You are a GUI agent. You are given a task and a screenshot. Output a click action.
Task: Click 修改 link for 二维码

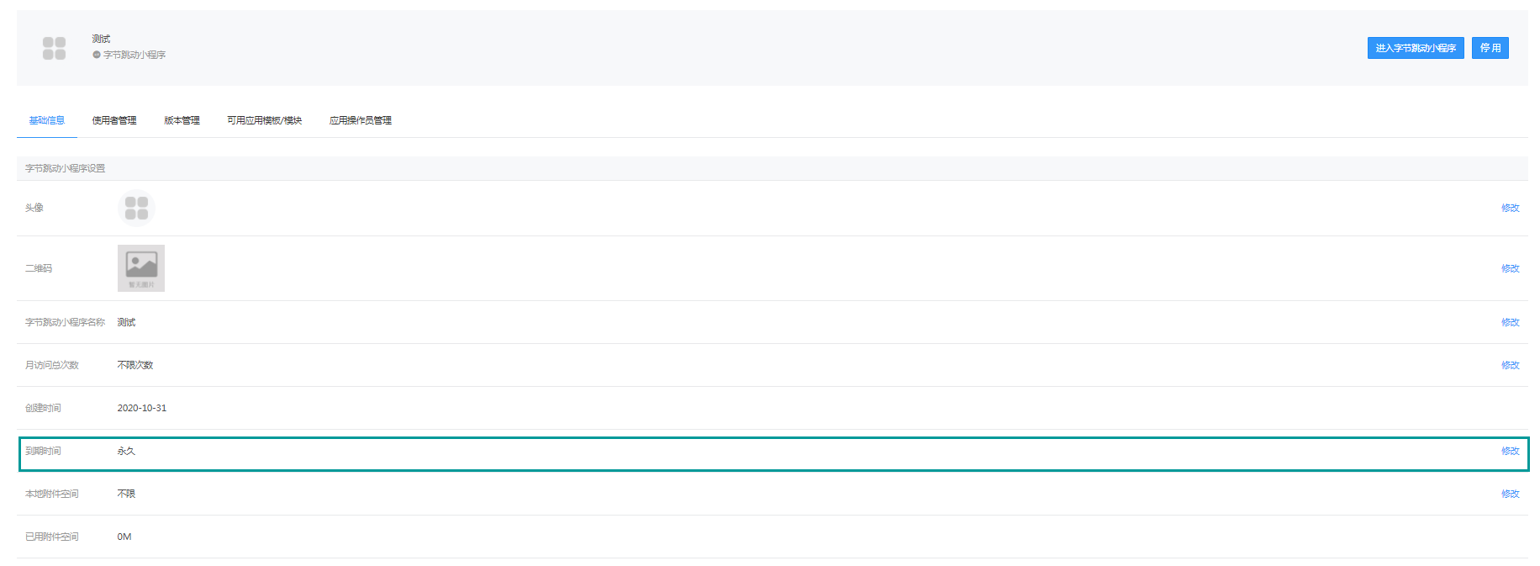click(x=1511, y=268)
